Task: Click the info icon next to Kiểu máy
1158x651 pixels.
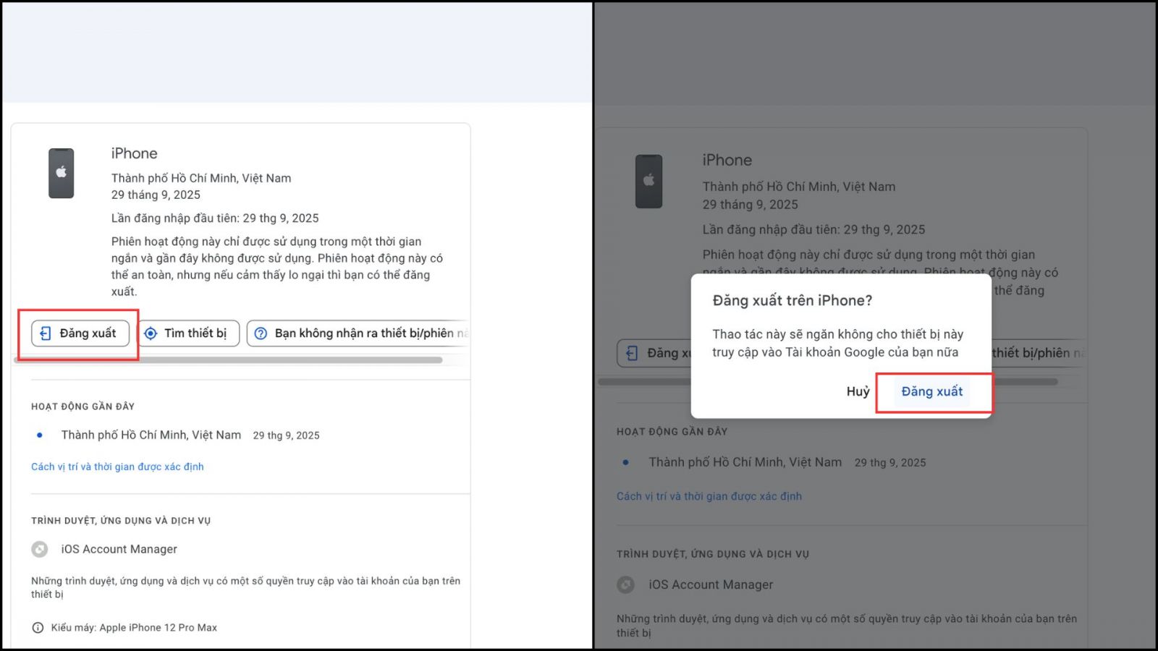Action: click(38, 628)
